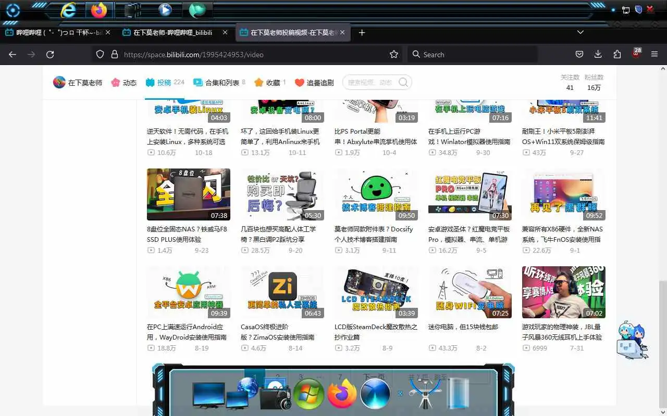The image size is (667, 416).
Task: Open the 红魔电竞平板 PRO thumbnail
Action: (x=470, y=194)
